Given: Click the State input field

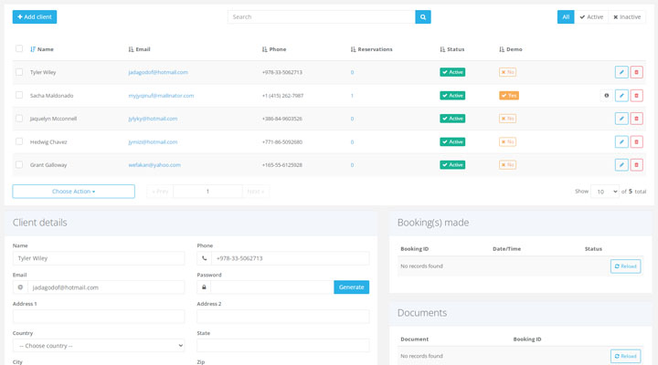Looking at the screenshot, I should click(282, 346).
